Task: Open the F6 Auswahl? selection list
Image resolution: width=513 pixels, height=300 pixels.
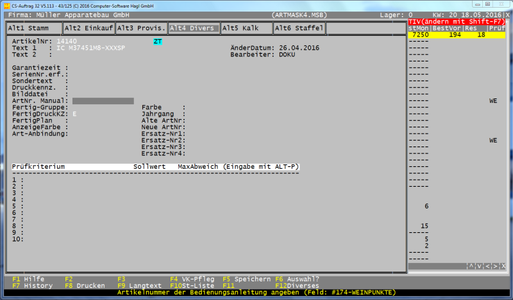Action: (297, 279)
